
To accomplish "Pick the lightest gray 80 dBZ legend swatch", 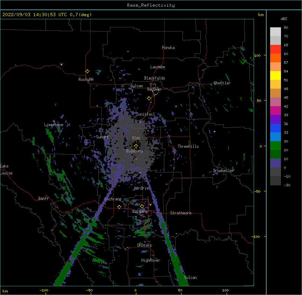I will (275, 32).
